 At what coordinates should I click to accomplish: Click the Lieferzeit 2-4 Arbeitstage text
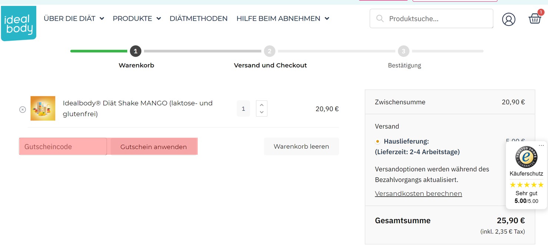(417, 152)
